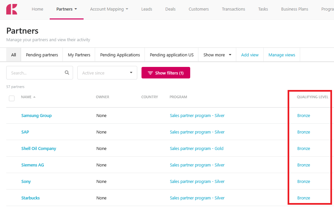Screen dimensions: 334x207
Task: Click the Add view link
Action: [250, 55]
